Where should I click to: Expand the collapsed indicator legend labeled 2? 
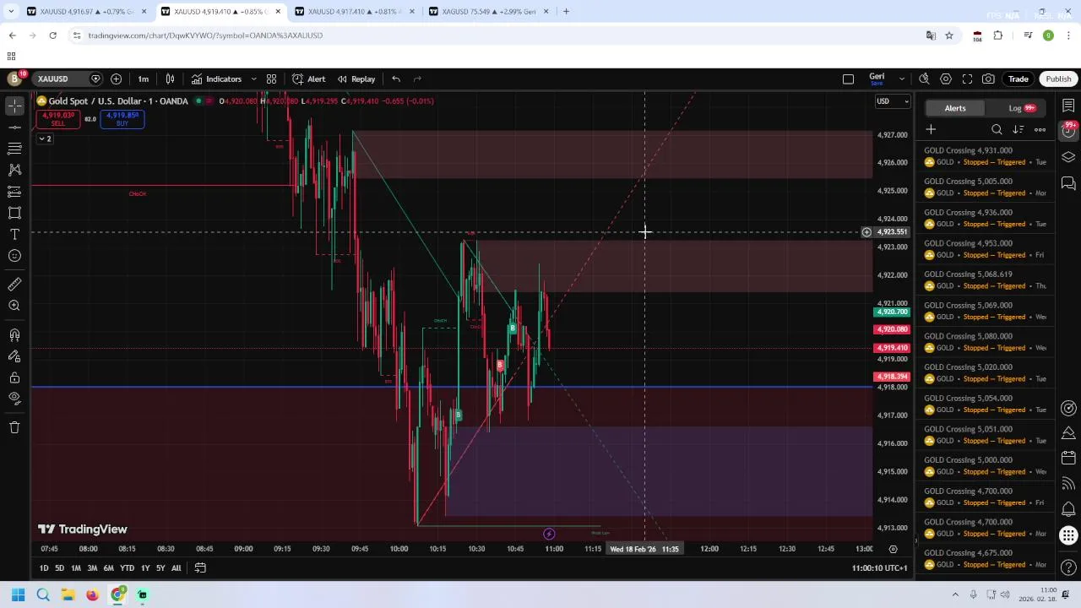pyautogui.click(x=44, y=138)
